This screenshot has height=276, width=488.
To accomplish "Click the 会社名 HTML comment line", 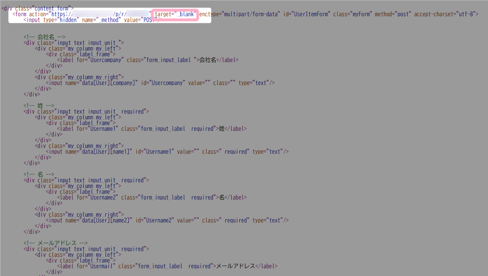I will pos(45,37).
